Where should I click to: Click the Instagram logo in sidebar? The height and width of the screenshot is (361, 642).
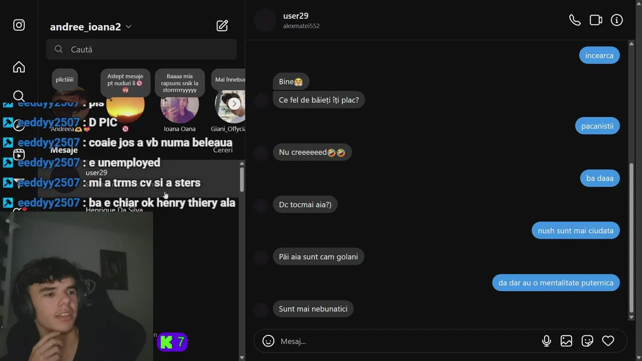[19, 25]
